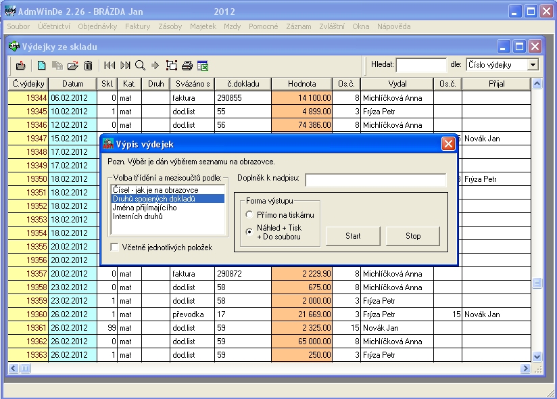Click the Svázáno s column header
Image resolution: width=557 pixels, height=399 pixels.
(193, 84)
